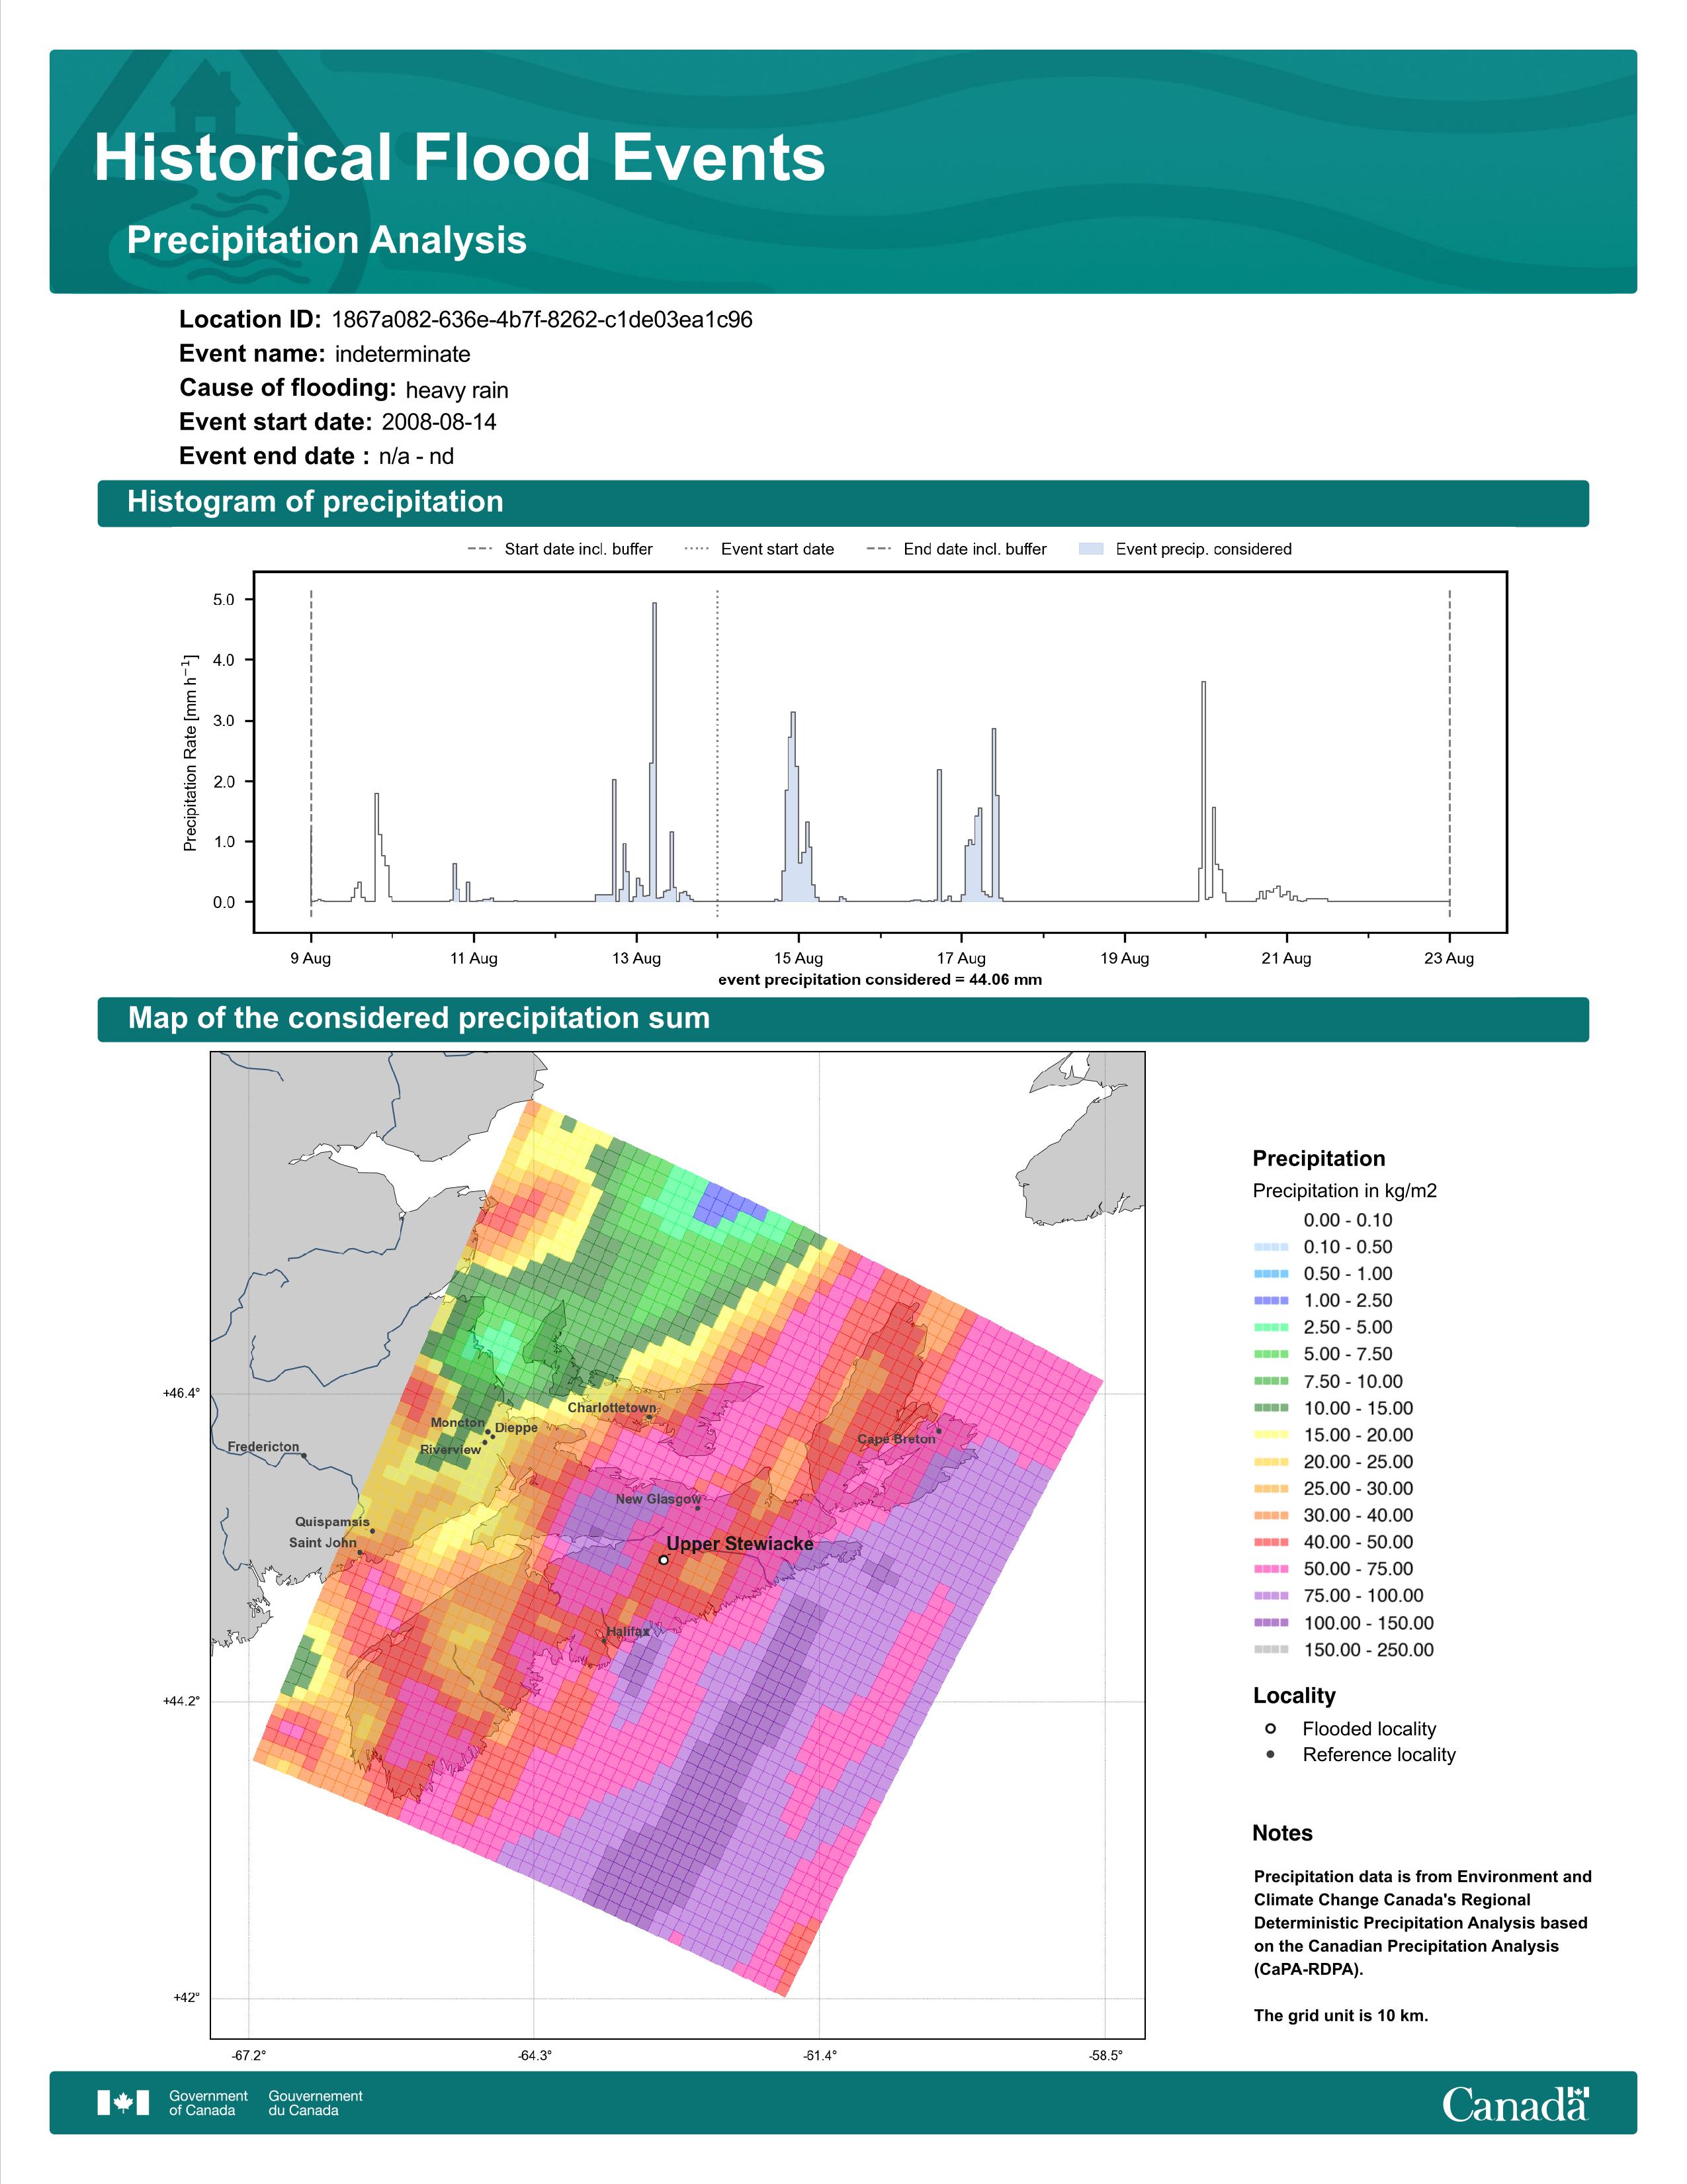Screen dimensions: 1687x2184
Task: Click the 'Precipitation in kg/m2' legend subtitle
Action: pos(1344,1191)
